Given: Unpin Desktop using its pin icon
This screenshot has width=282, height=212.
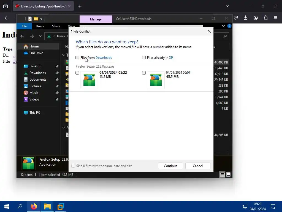Looking at the screenshot, I should pyautogui.click(x=57, y=66).
